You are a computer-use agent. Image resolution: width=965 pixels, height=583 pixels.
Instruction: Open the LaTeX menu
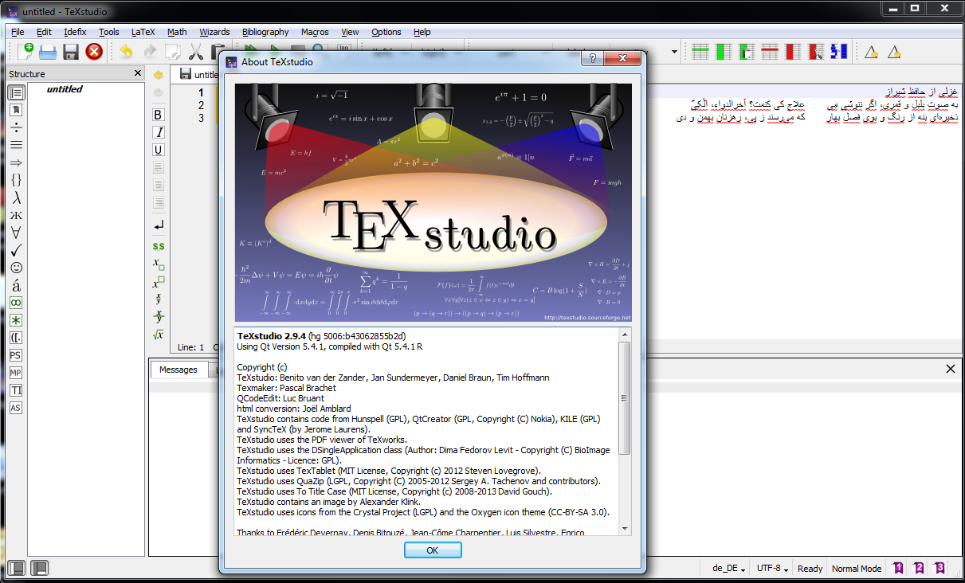pos(143,32)
